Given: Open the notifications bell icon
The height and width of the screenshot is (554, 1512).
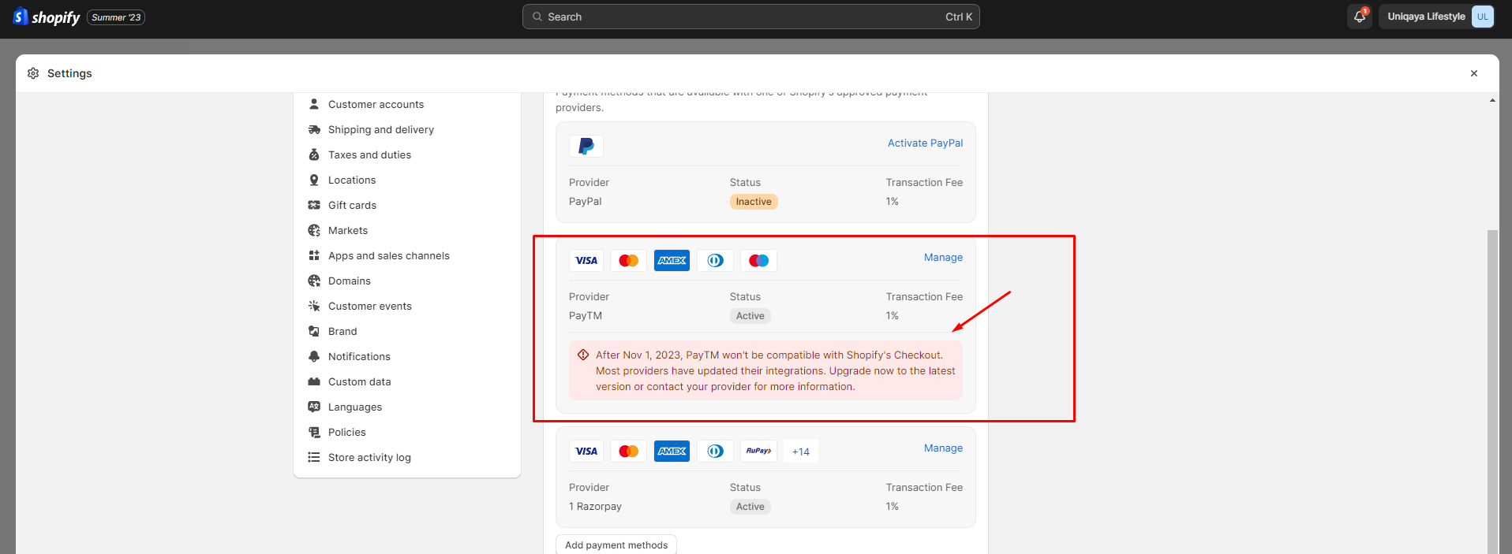Looking at the screenshot, I should pos(1360,17).
